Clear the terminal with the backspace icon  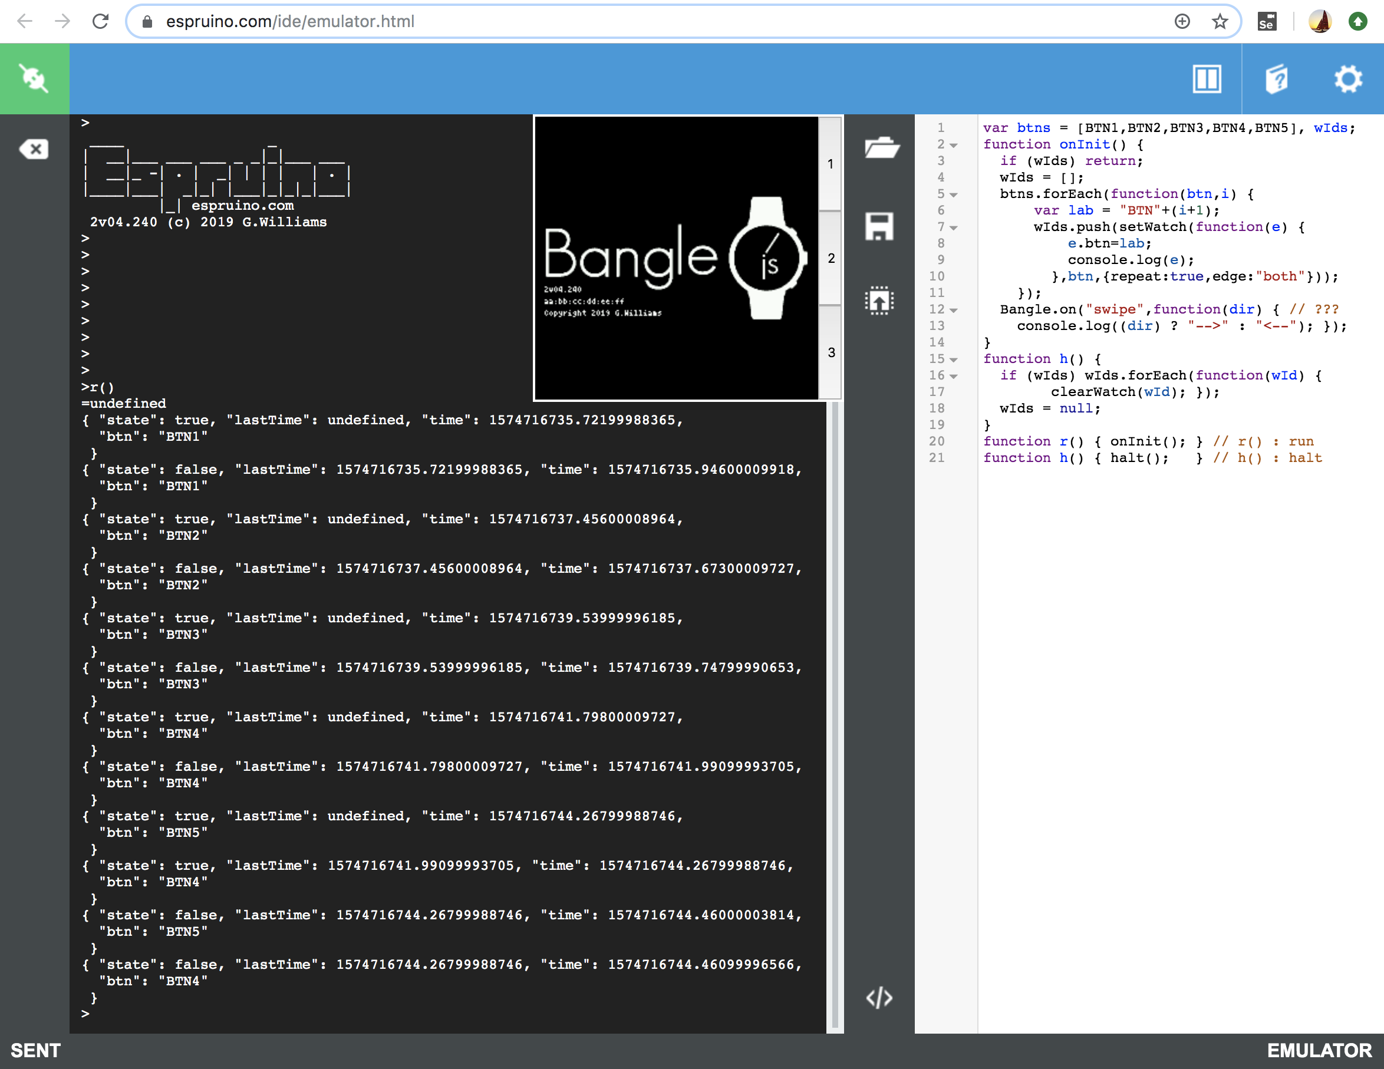point(34,149)
